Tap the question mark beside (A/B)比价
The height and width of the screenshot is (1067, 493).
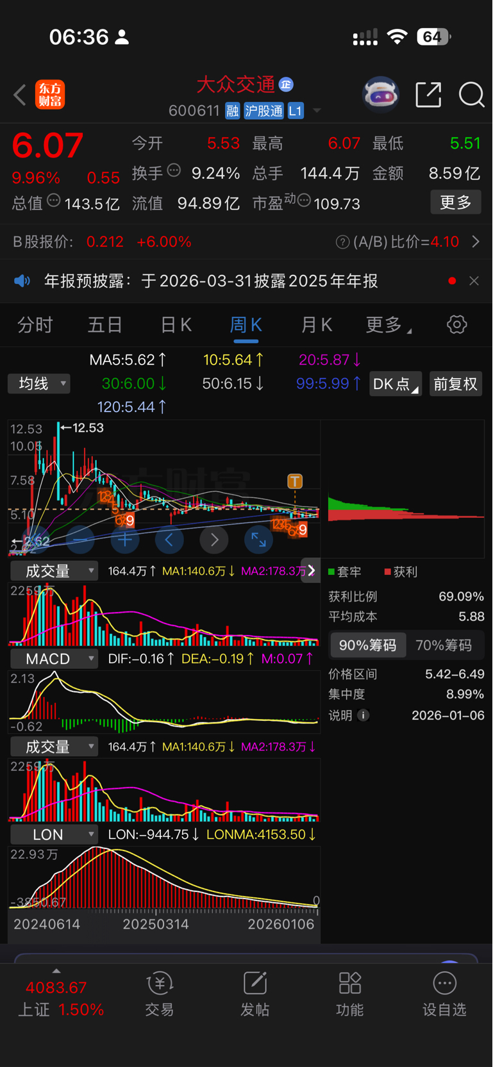pyautogui.click(x=342, y=242)
